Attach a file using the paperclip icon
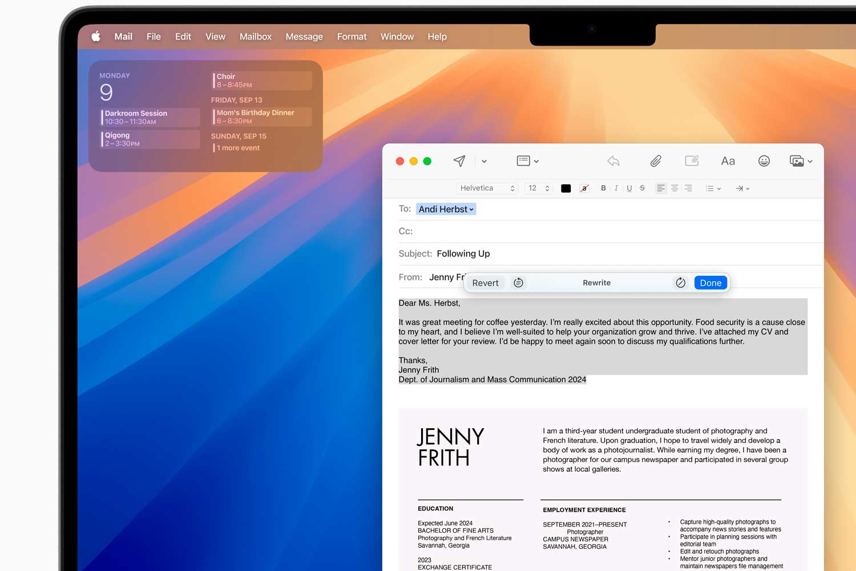The height and width of the screenshot is (571, 856). click(x=655, y=160)
